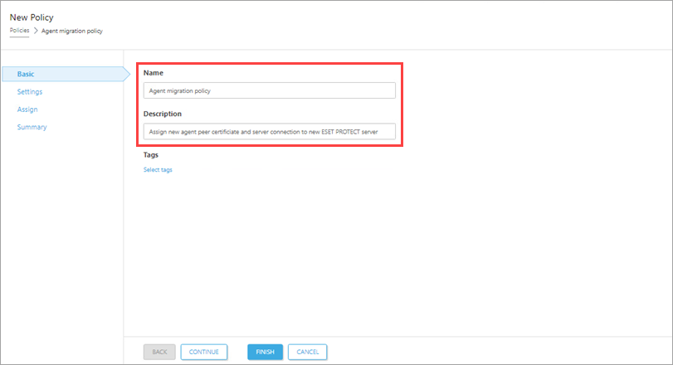Go to the Summary step

tap(32, 127)
